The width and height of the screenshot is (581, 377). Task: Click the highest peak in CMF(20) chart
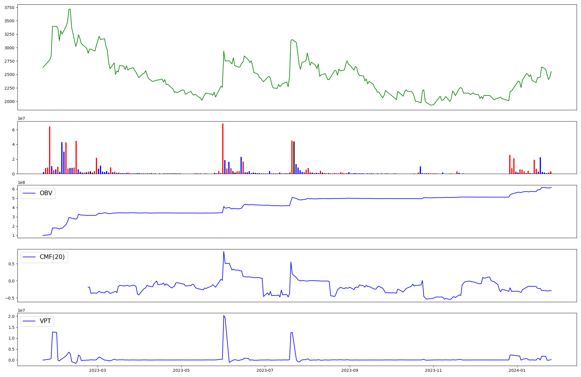tap(224, 252)
